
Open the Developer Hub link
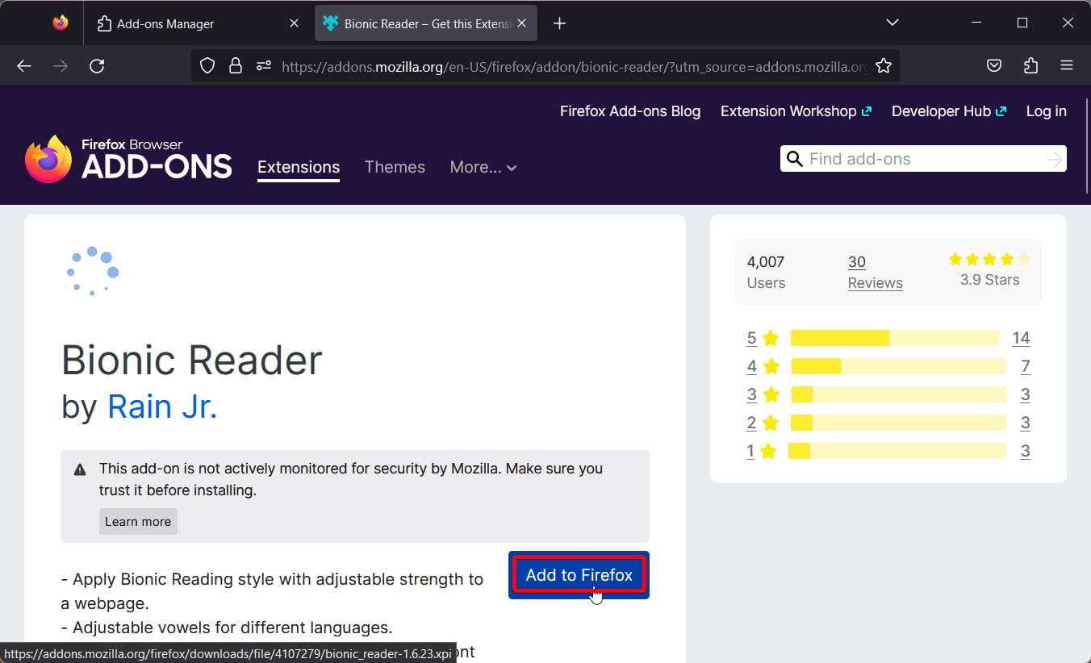[948, 111]
